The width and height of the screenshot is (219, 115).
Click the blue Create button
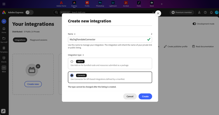click(x=145, y=96)
